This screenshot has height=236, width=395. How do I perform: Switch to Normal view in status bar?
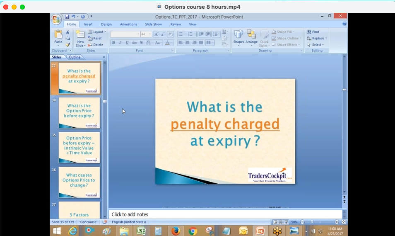coord(275,222)
